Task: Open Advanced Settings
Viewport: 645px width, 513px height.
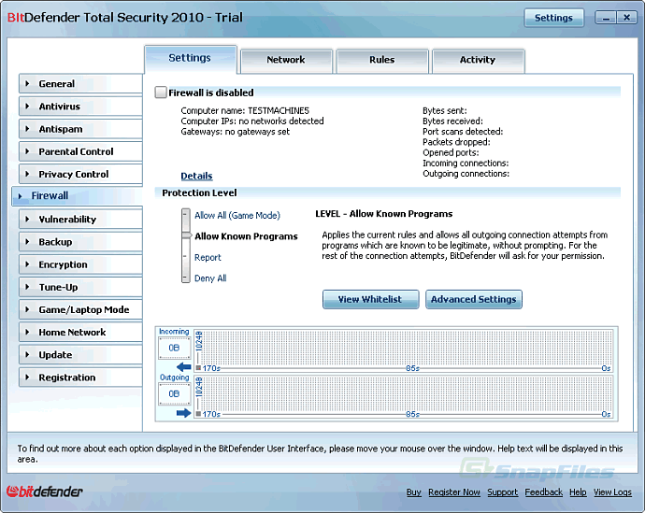Action: (x=473, y=299)
